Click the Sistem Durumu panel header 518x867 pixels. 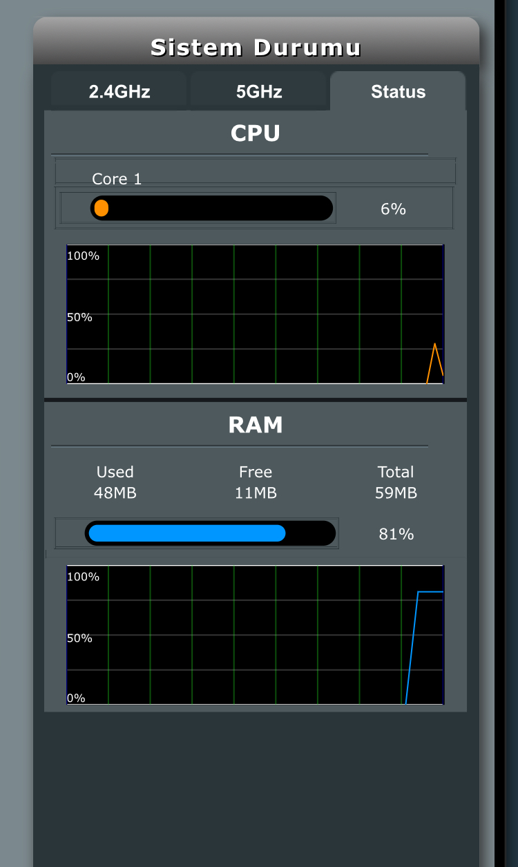click(x=256, y=47)
